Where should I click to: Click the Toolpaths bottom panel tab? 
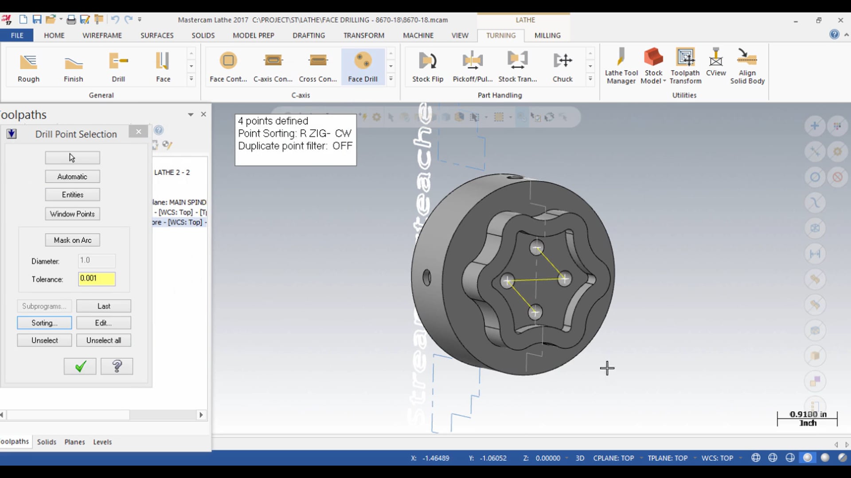(14, 441)
